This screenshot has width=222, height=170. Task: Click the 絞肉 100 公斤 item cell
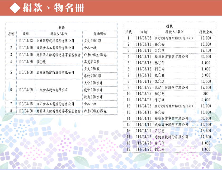[93, 97]
